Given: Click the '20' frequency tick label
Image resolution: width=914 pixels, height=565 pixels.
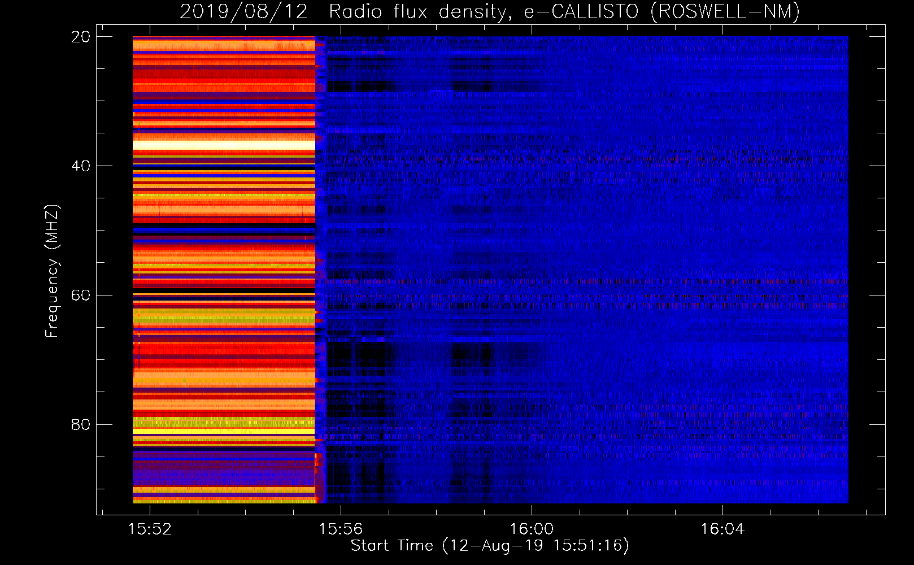Looking at the screenshot, I should pos(81,37).
